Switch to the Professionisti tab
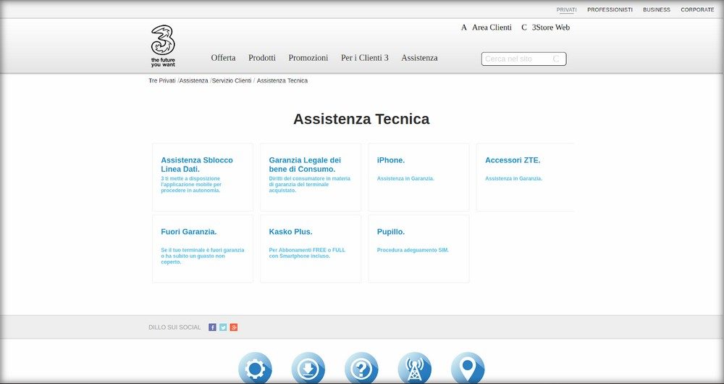 (x=610, y=9)
